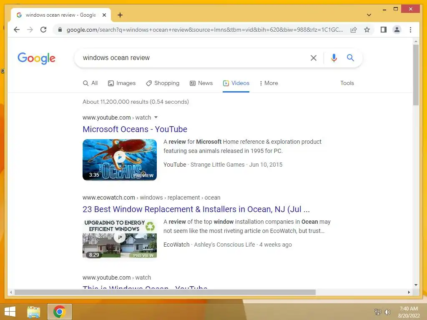Switch to the Shopping tab
Screen dimensions: 427x320
pyautogui.click(x=163, y=83)
